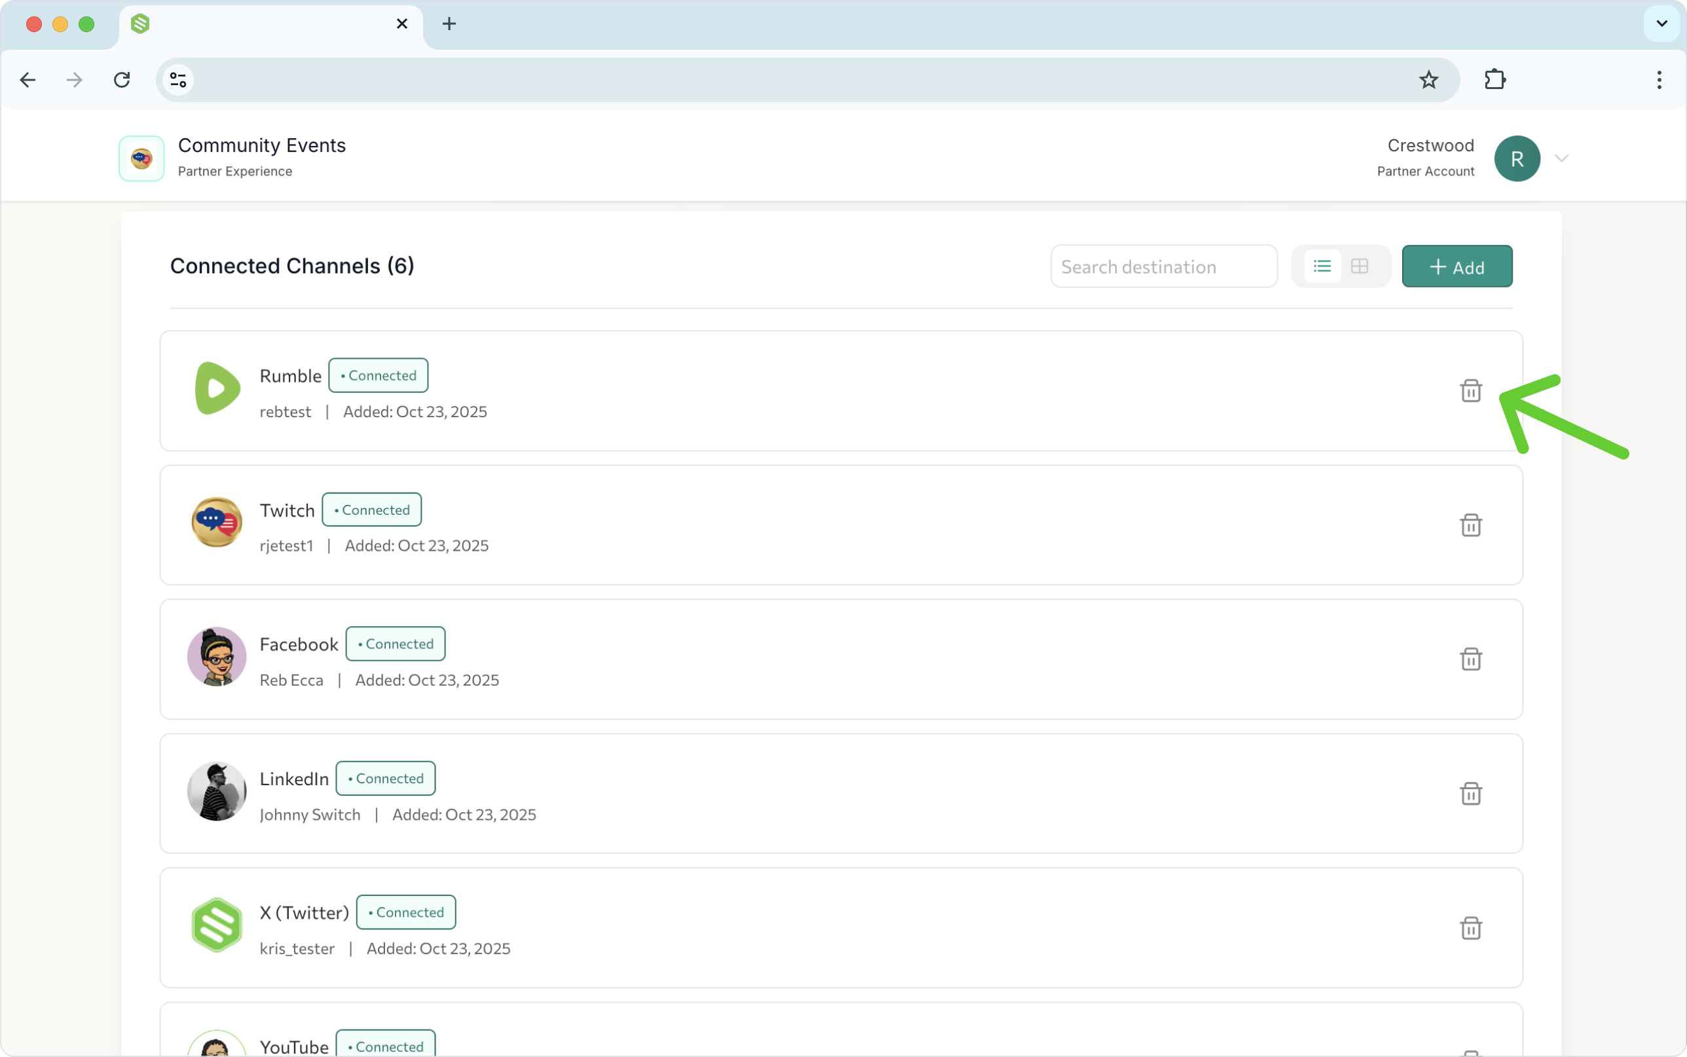This screenshot has height=1057, width=1687.
Task: Click the Twitch channel avatar
Action: [x=217, y=522]
